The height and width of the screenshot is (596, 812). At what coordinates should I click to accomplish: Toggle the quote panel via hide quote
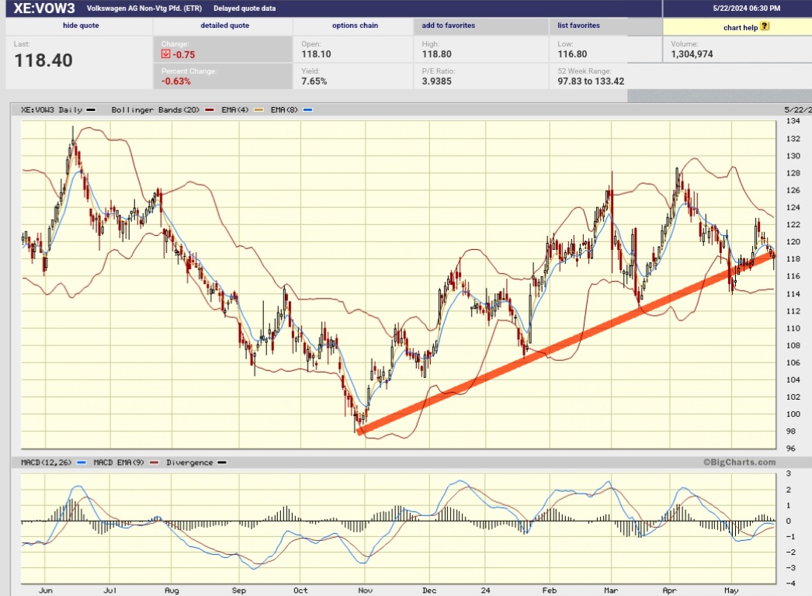coord(81,26)
